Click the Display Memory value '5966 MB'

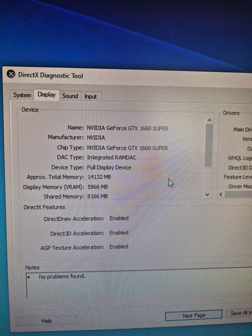97,187
